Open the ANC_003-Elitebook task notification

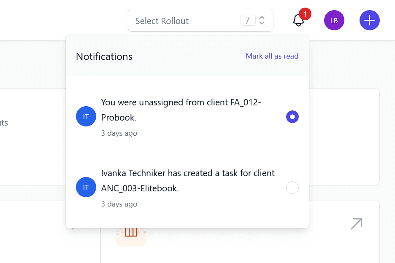click(188, 180)
